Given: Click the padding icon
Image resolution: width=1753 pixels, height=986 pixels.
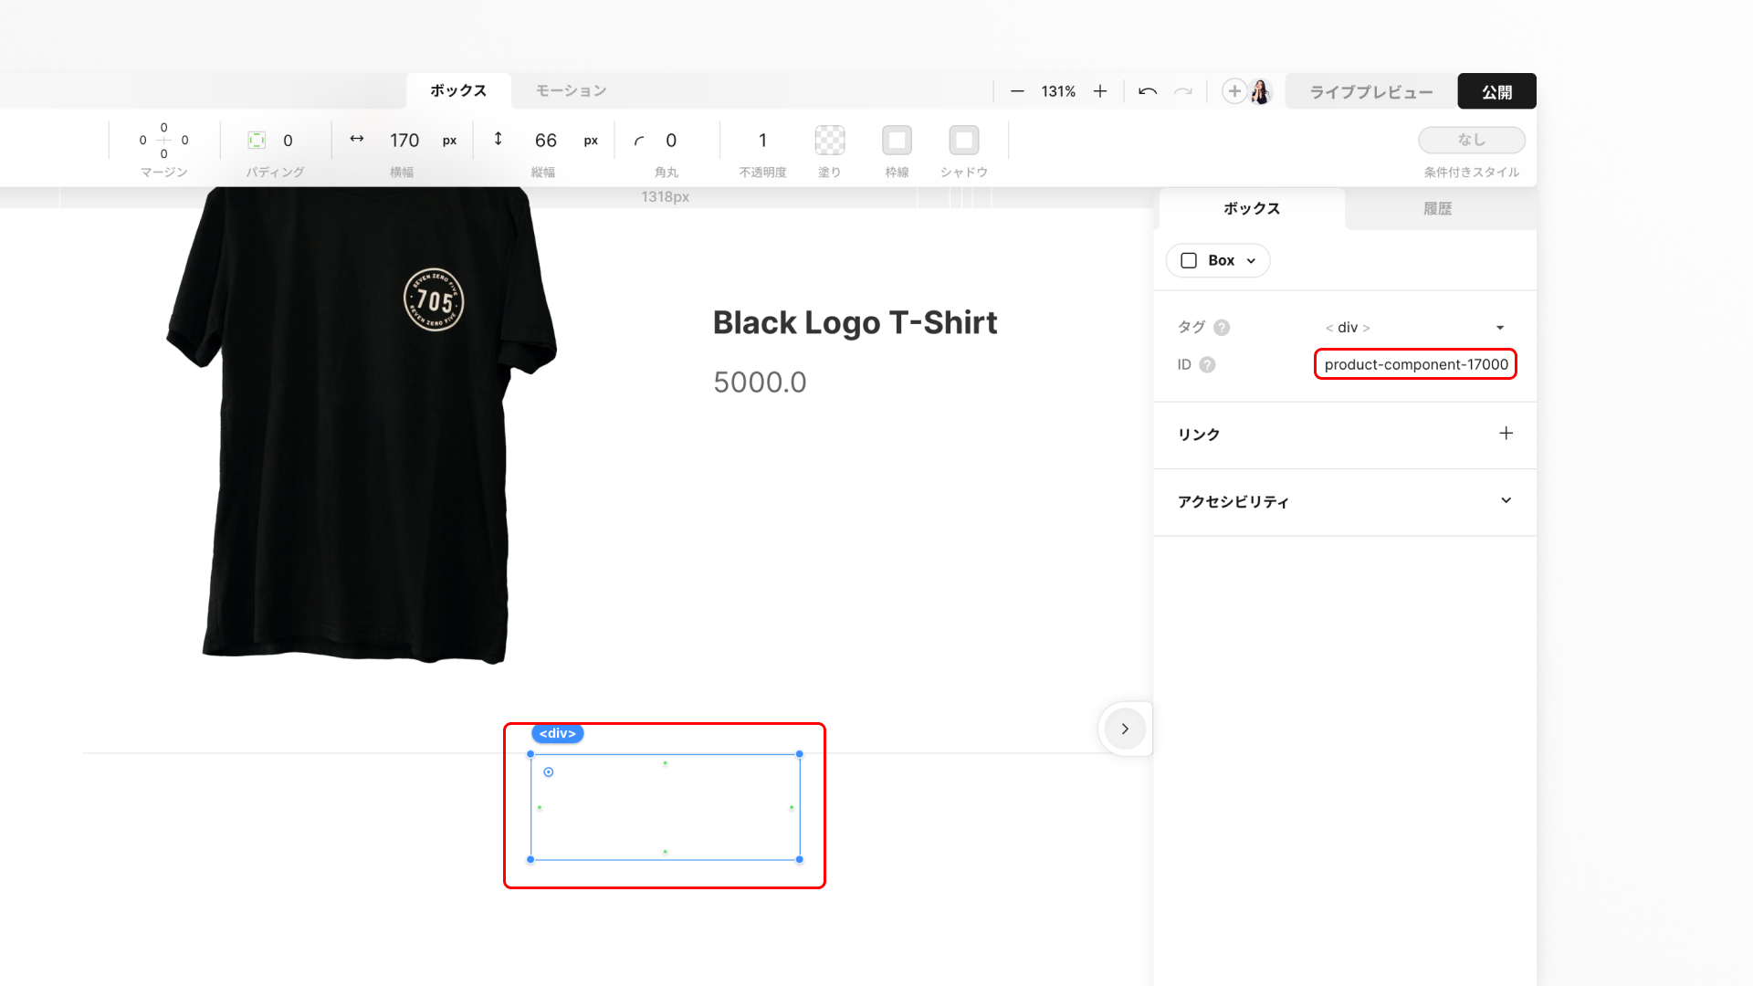Looking at the screenshot, I should point(257,140).
